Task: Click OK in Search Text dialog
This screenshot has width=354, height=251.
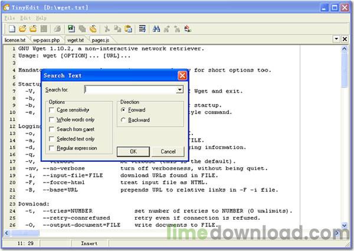Action: (133, 151)
